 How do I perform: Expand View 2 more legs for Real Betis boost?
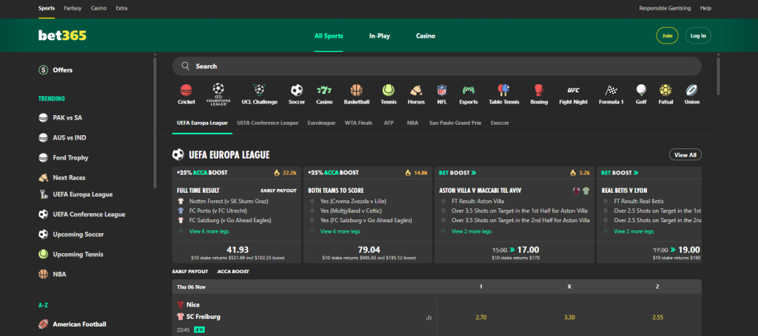634,231
